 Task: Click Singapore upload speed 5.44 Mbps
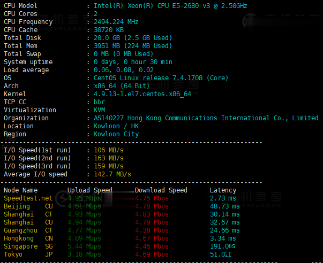coord(84,246)
